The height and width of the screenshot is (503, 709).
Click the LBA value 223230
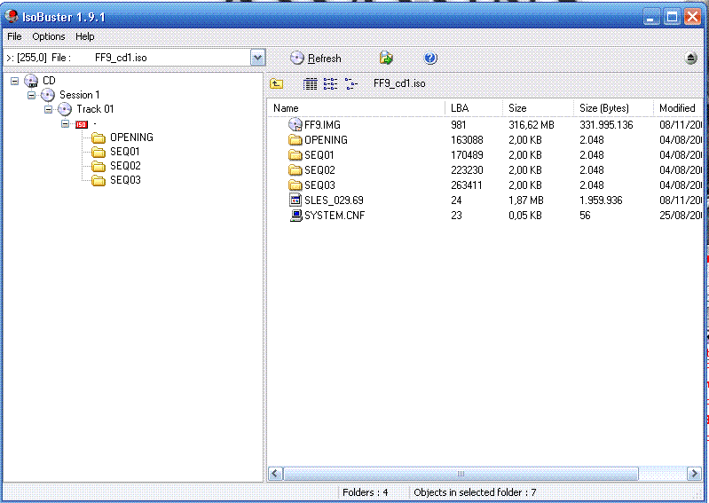pyautogui.click(x=467, y=170)
